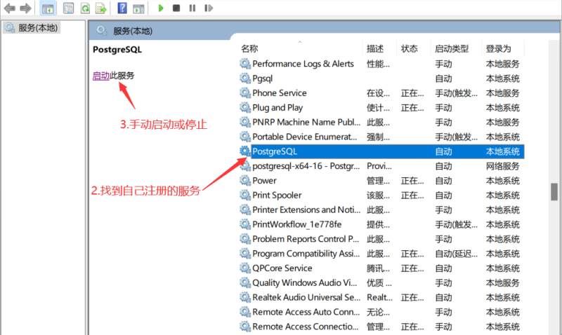Toggle the show/hide console tree icon
This screenshot has width=562, height=335.
coord(48,8)
